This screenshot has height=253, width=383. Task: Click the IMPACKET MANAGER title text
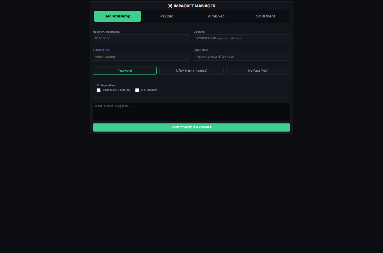point(195,6)
